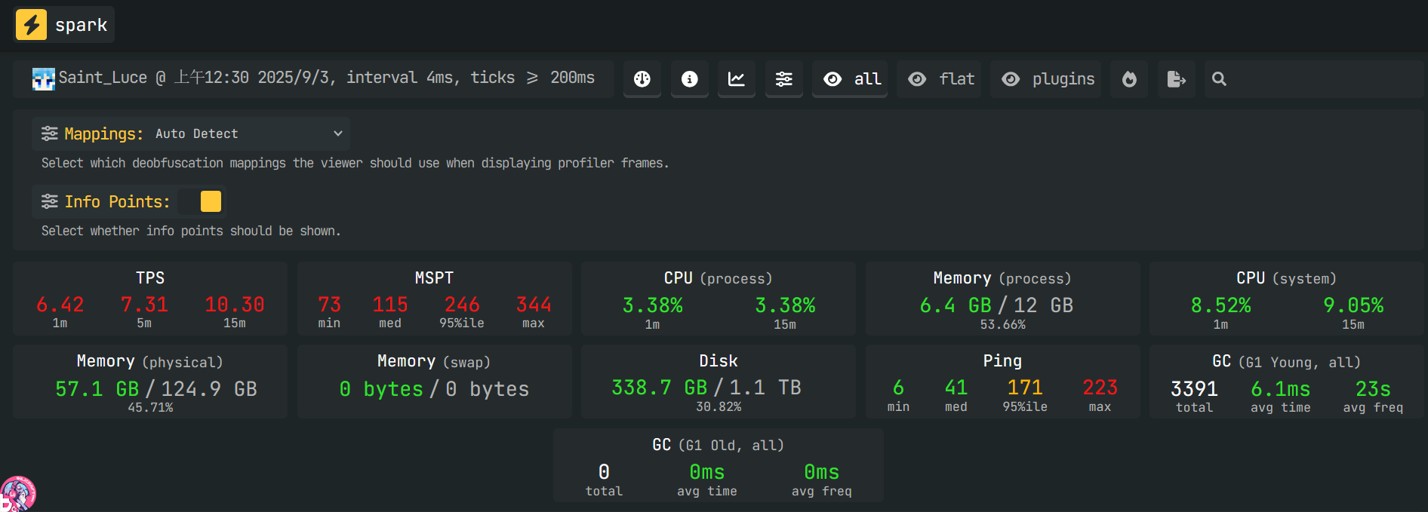Viewport: 1428px width, 512px height.
Task: Open the flame graph view
Action: 1129,79
